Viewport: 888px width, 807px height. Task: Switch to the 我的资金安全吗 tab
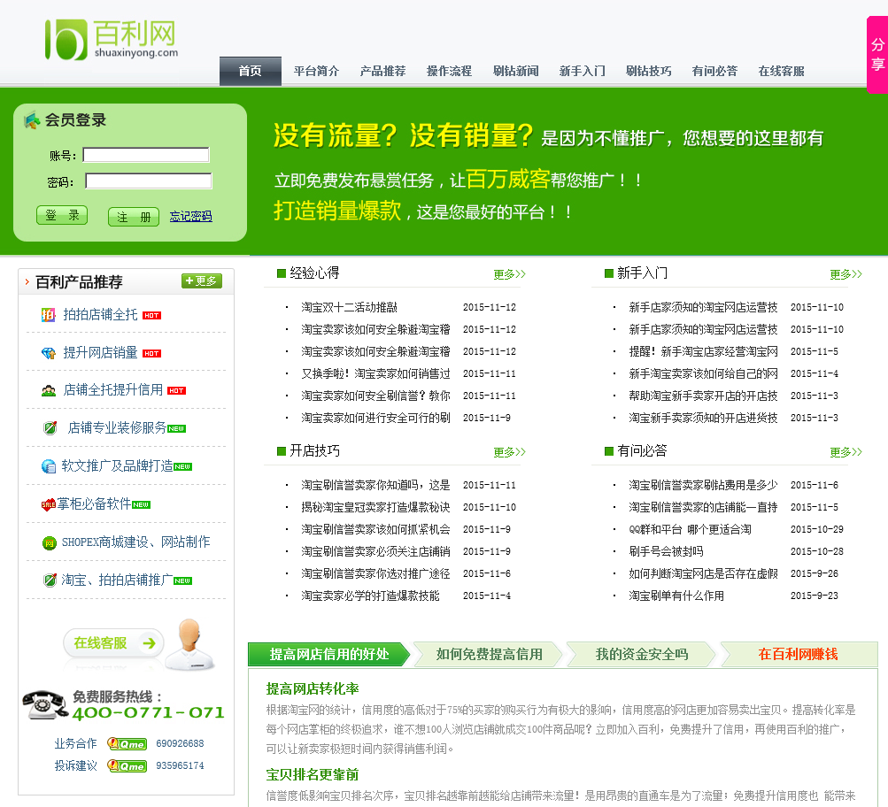[x=642, y=654]
